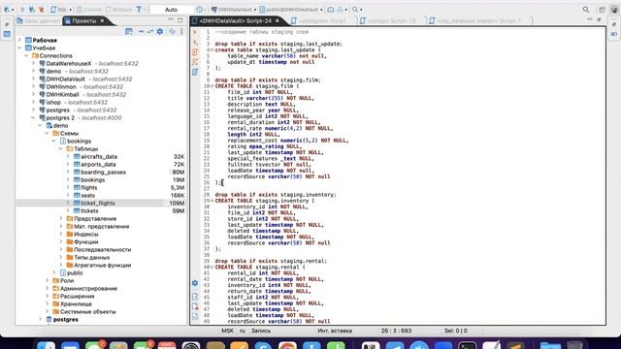Select the aircrafts_data table
Image resolution: width=621 pixels, height=349 pixels.
[x=99, y=157]
